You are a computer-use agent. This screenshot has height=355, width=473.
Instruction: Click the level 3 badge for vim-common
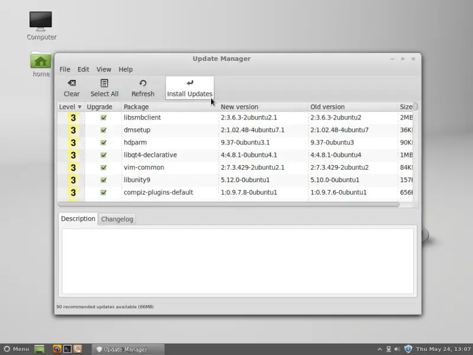73,167
